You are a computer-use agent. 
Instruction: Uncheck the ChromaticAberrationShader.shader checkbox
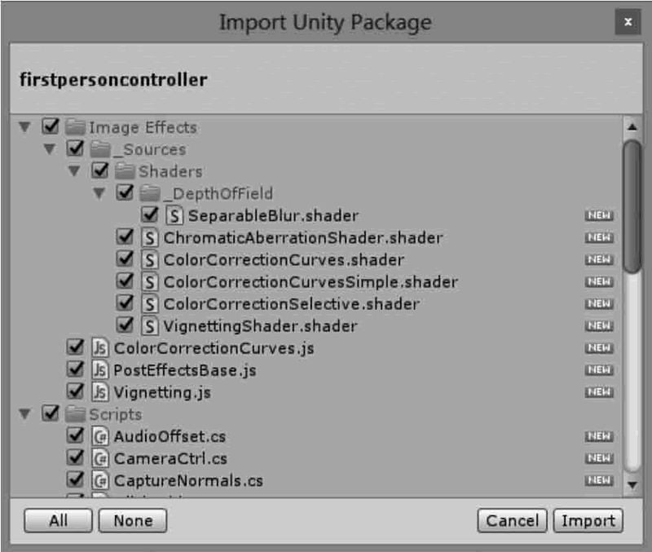125,236
